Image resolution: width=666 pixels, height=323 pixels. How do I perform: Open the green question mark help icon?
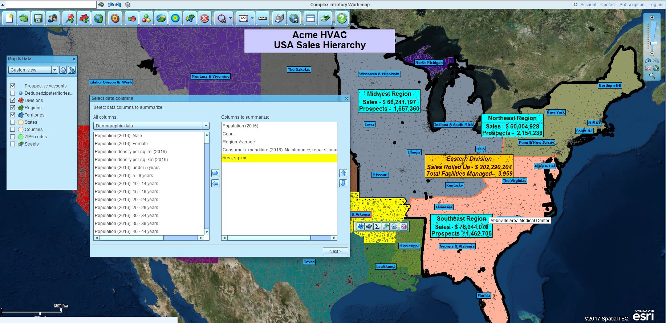(342, 18)
